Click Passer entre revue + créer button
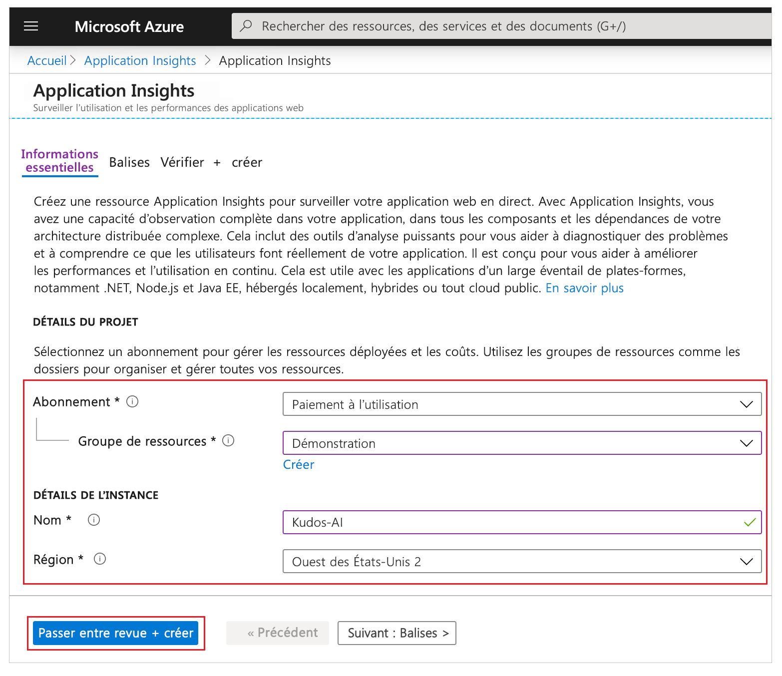The height and width of the screenshot is (676, 782). point(116,633)
